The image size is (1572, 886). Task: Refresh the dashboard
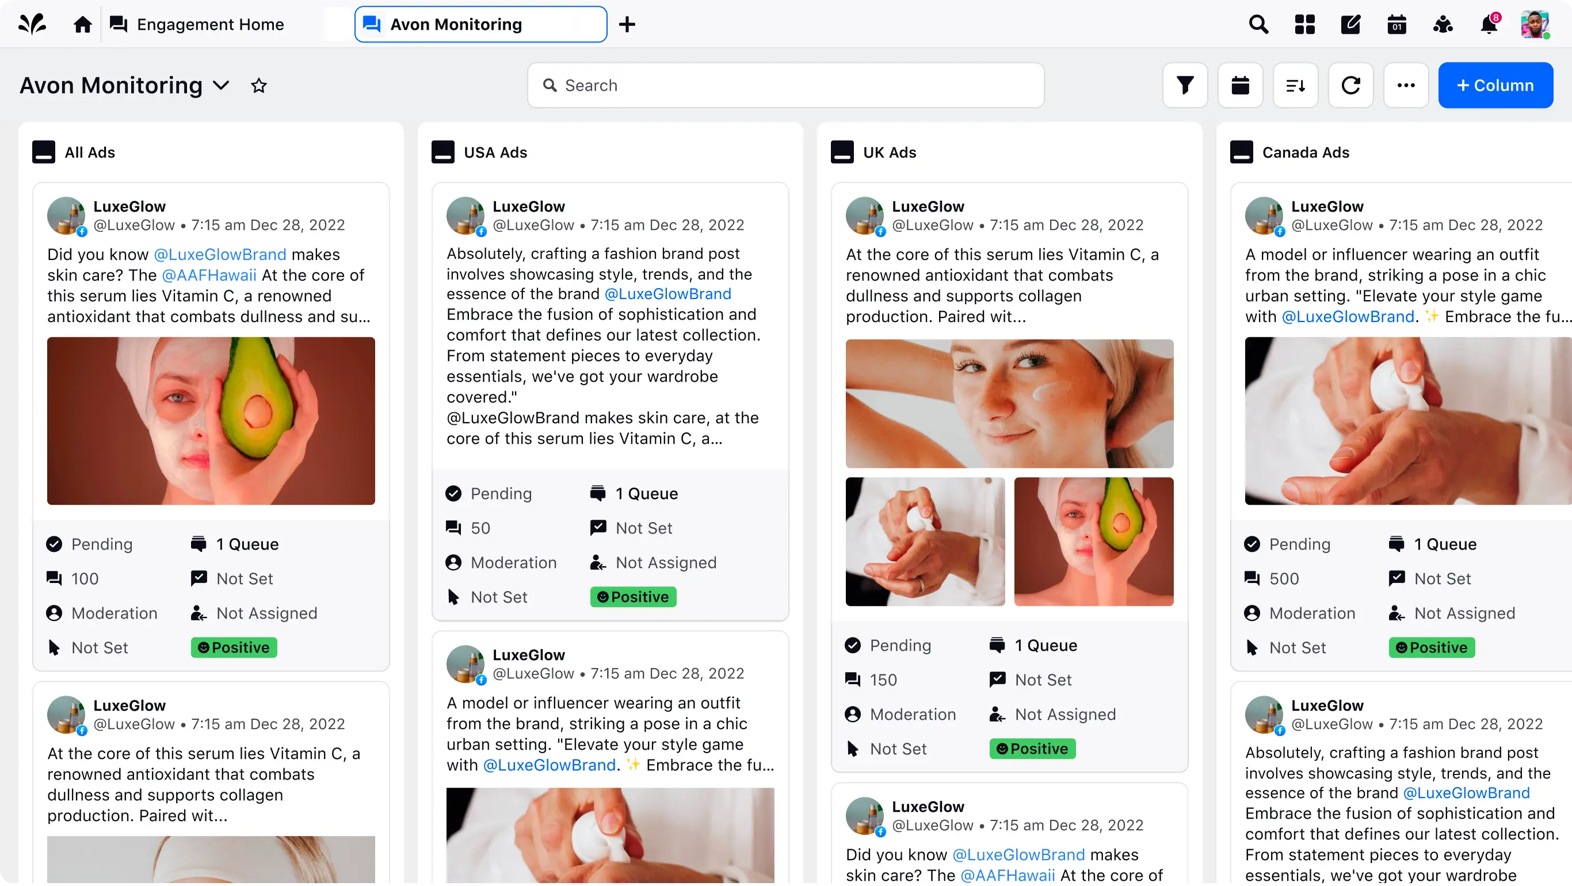[1350, 85]
